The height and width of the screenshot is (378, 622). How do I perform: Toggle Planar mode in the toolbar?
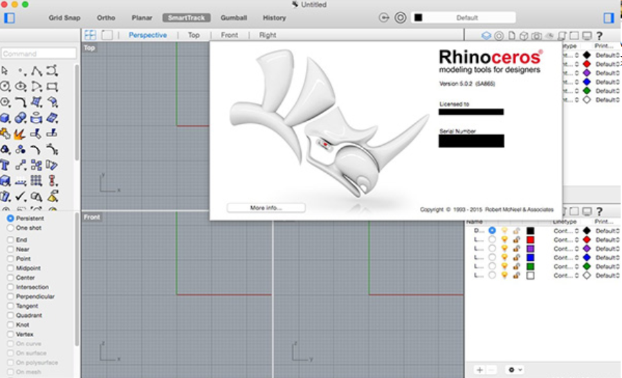pos(142,18)
